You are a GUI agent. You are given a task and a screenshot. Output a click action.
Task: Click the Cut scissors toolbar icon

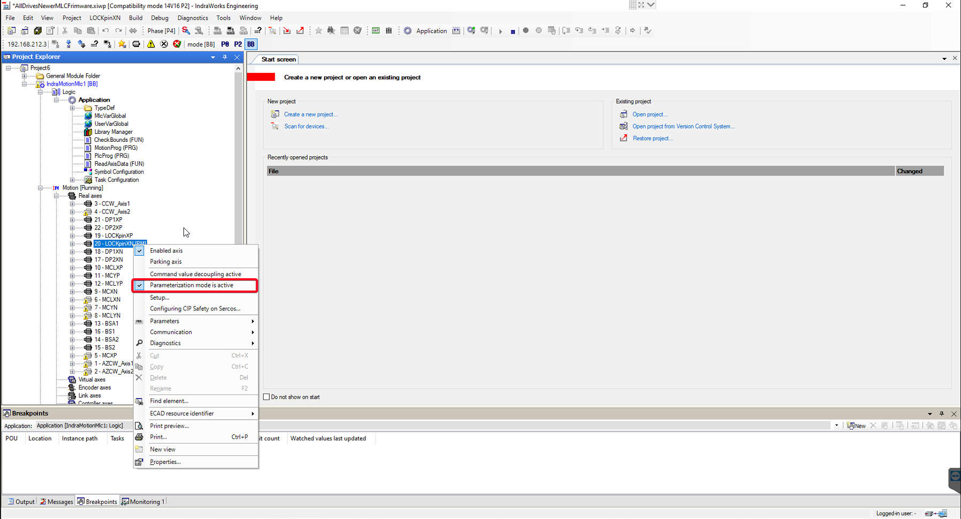click(x=65, y=31)
